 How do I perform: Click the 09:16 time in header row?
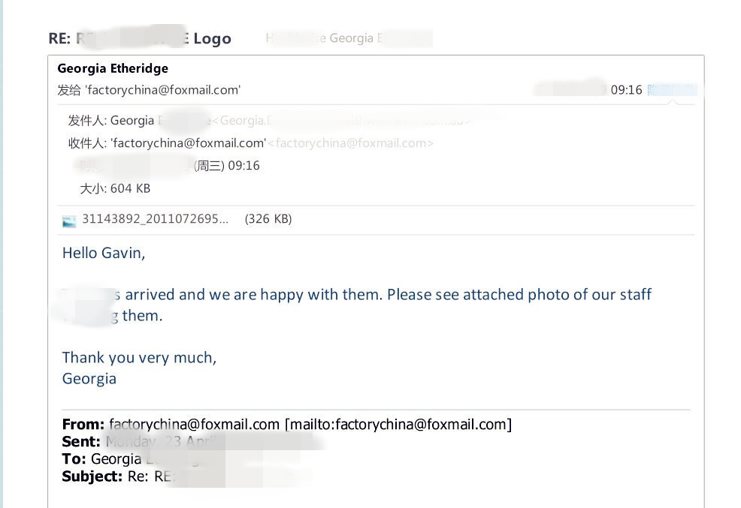click(x=626, y=90)
